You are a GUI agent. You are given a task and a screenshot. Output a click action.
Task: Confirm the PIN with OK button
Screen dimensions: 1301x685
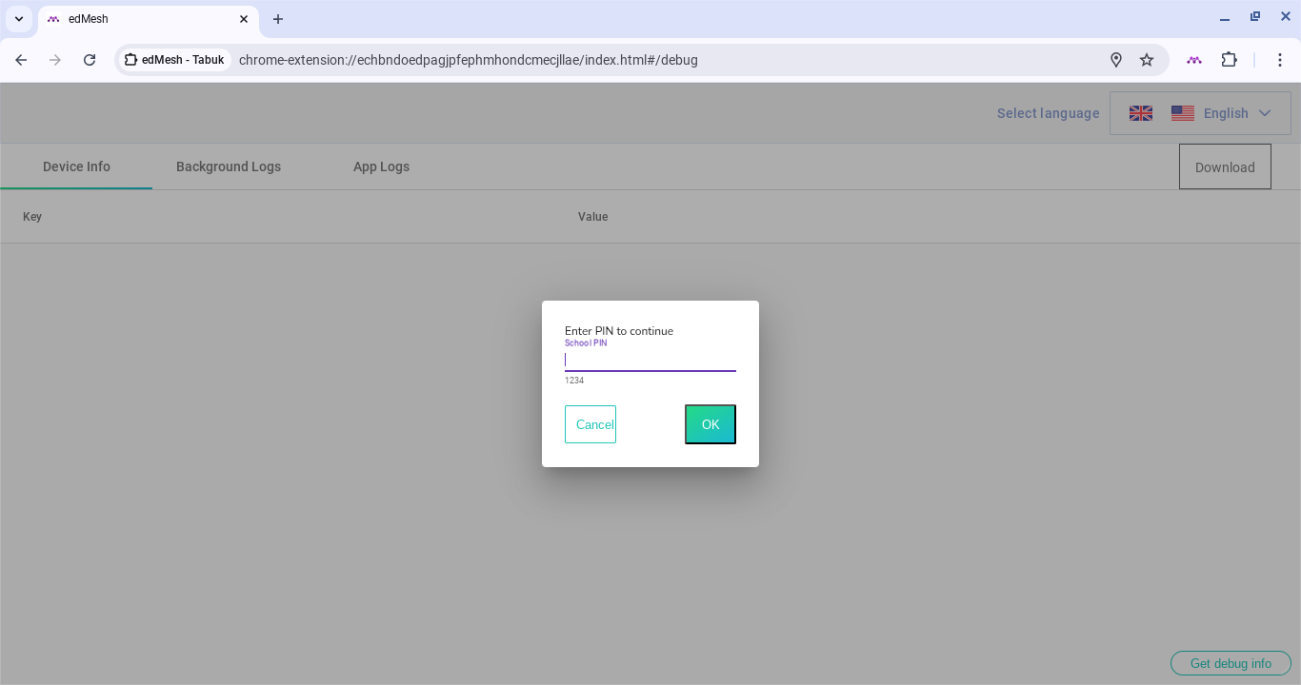(711, 424)
